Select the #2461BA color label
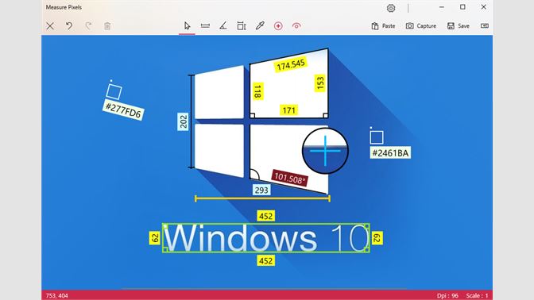 (x=390, y=152)
